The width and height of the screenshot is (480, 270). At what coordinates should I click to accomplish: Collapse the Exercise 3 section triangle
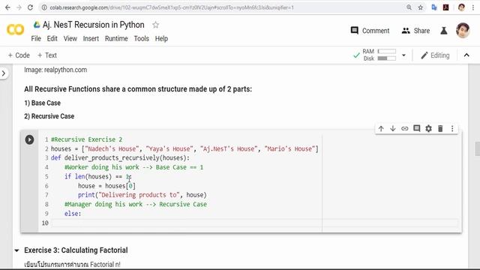(16, 250)
